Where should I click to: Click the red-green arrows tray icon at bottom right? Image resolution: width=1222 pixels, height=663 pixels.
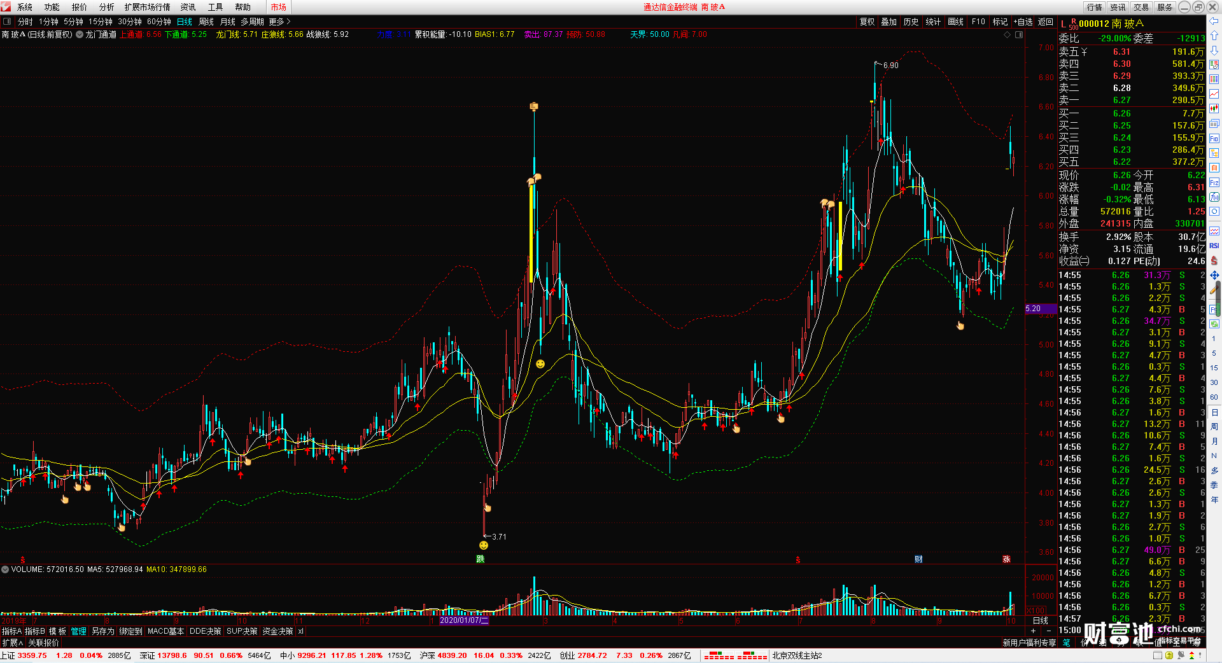pyautogui.click(x=1191, y=655)
